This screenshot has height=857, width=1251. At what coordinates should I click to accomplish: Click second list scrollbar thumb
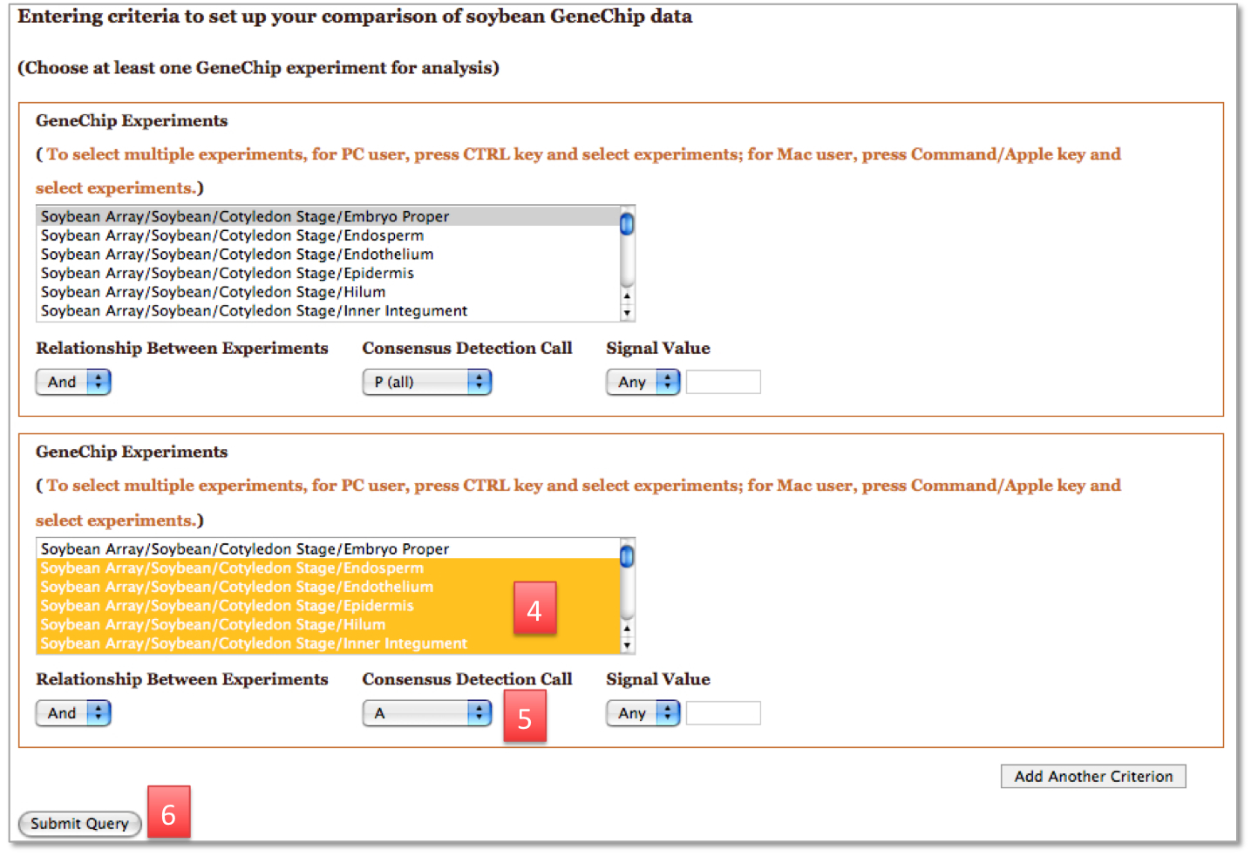(627, 556)
